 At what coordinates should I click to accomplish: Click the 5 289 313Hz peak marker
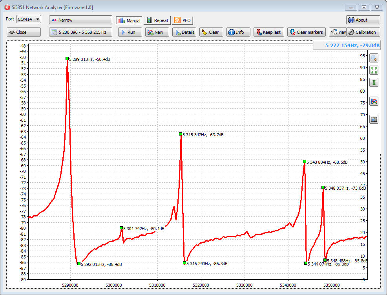tap(67, 59)
